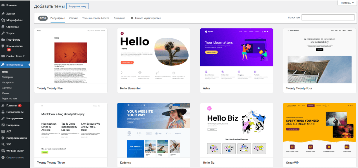Click the ACF menu icon

click(x=3, y=132)
